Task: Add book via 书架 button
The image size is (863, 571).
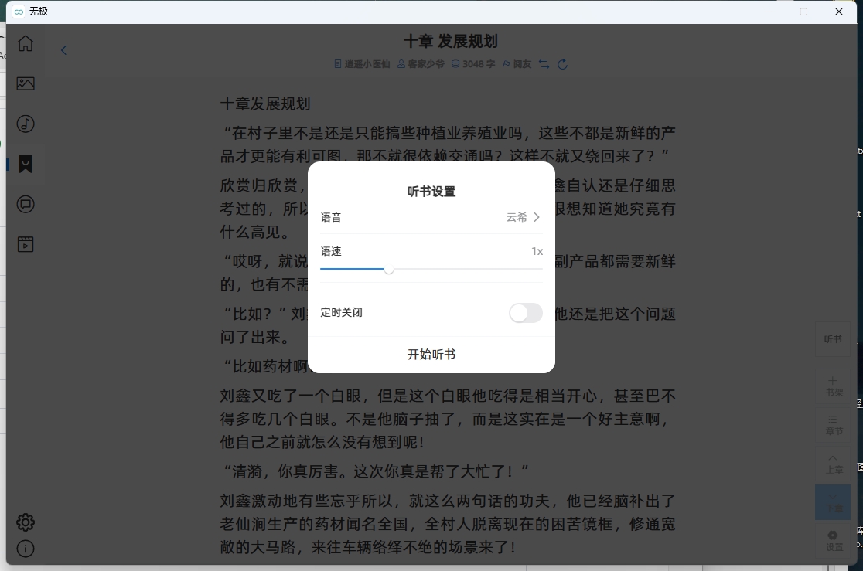Action: [x=834, y=386]
